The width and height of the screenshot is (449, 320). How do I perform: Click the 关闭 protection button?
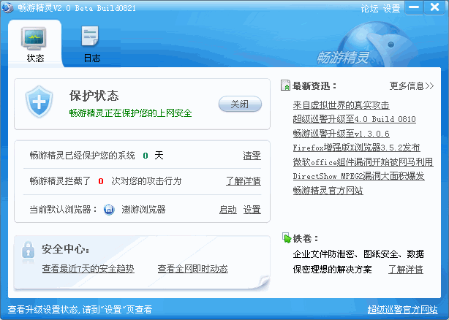[240, 104]
